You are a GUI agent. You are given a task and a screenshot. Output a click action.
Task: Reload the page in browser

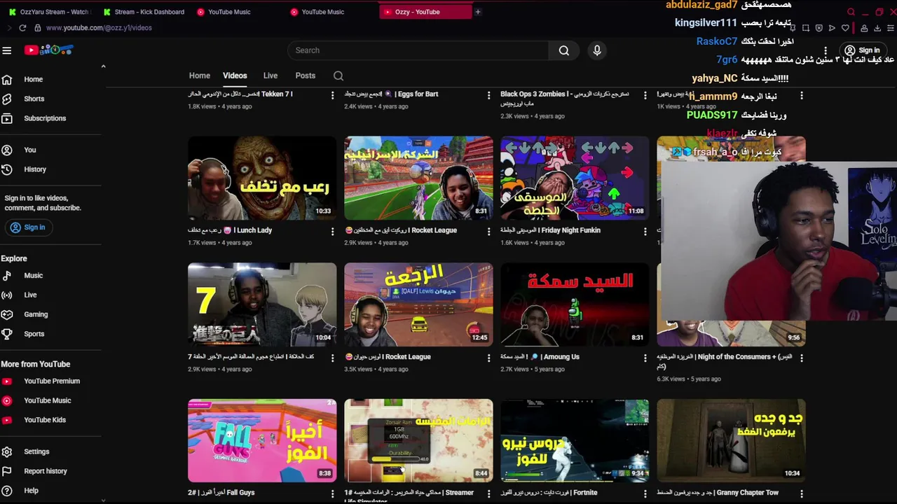22,28
